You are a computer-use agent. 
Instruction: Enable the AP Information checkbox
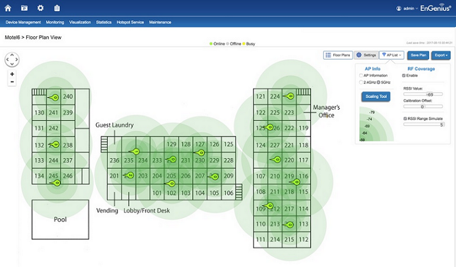coord(361,75)
